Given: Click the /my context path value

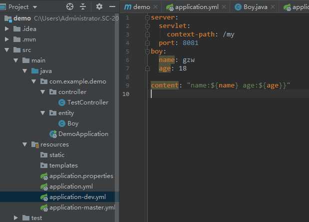Looking at the screenshot, I should (x=228, y=34).
